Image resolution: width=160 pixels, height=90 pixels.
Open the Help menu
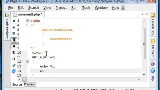click(x=115, y=8)
